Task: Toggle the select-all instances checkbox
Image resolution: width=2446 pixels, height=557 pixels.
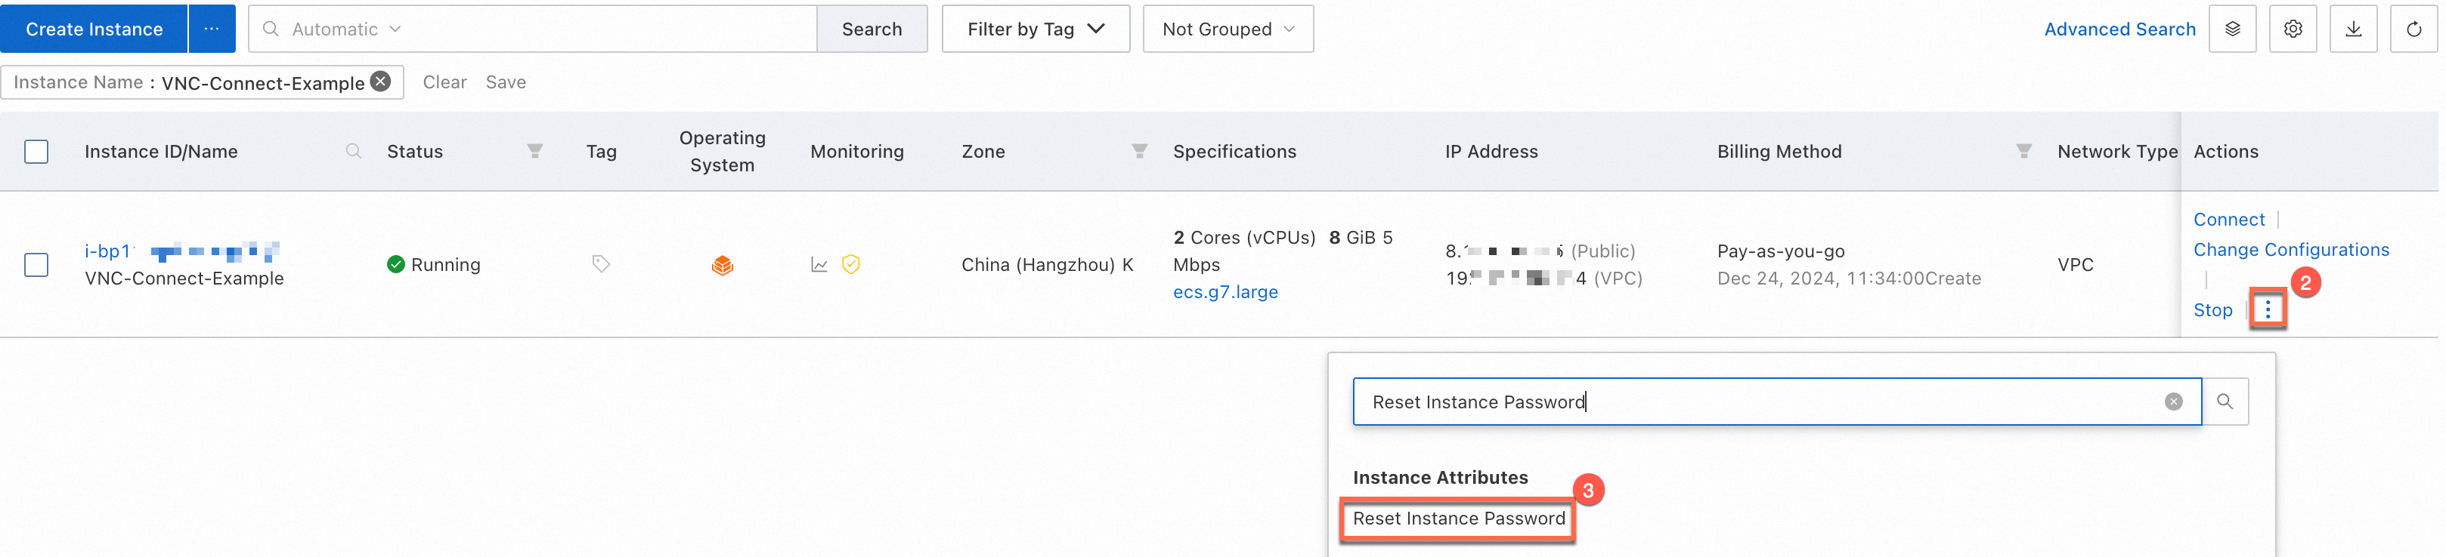Action: 36,152
